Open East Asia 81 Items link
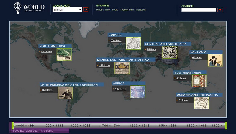236x134 pixels. (x=197, y=57)
